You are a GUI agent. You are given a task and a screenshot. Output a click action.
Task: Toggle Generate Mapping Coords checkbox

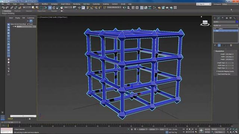click(217, 71)
